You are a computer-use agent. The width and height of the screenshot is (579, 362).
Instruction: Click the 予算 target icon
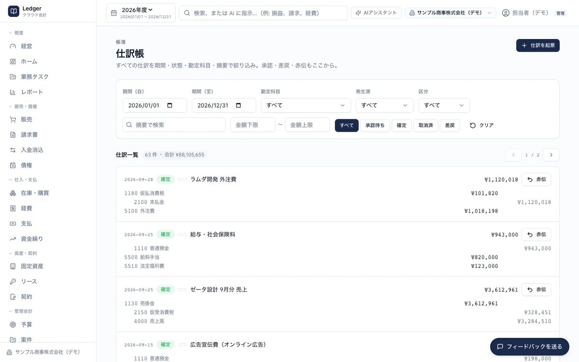click(13, 324)
